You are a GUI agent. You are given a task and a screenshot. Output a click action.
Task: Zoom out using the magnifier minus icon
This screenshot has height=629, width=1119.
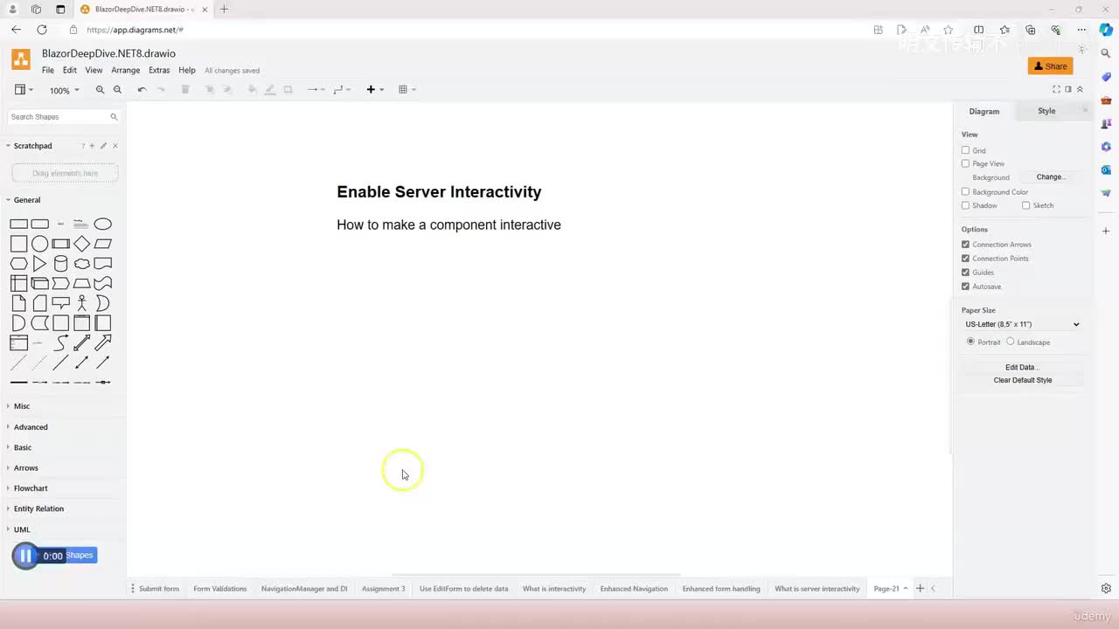117,90
